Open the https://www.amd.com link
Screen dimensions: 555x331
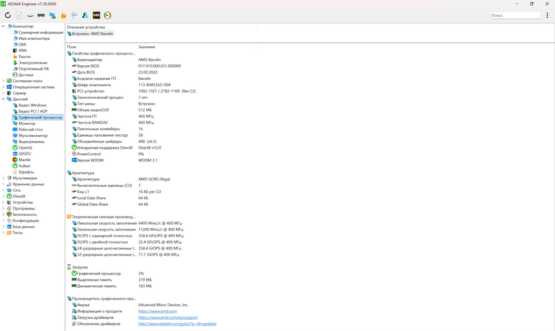[x=158, y=311]
